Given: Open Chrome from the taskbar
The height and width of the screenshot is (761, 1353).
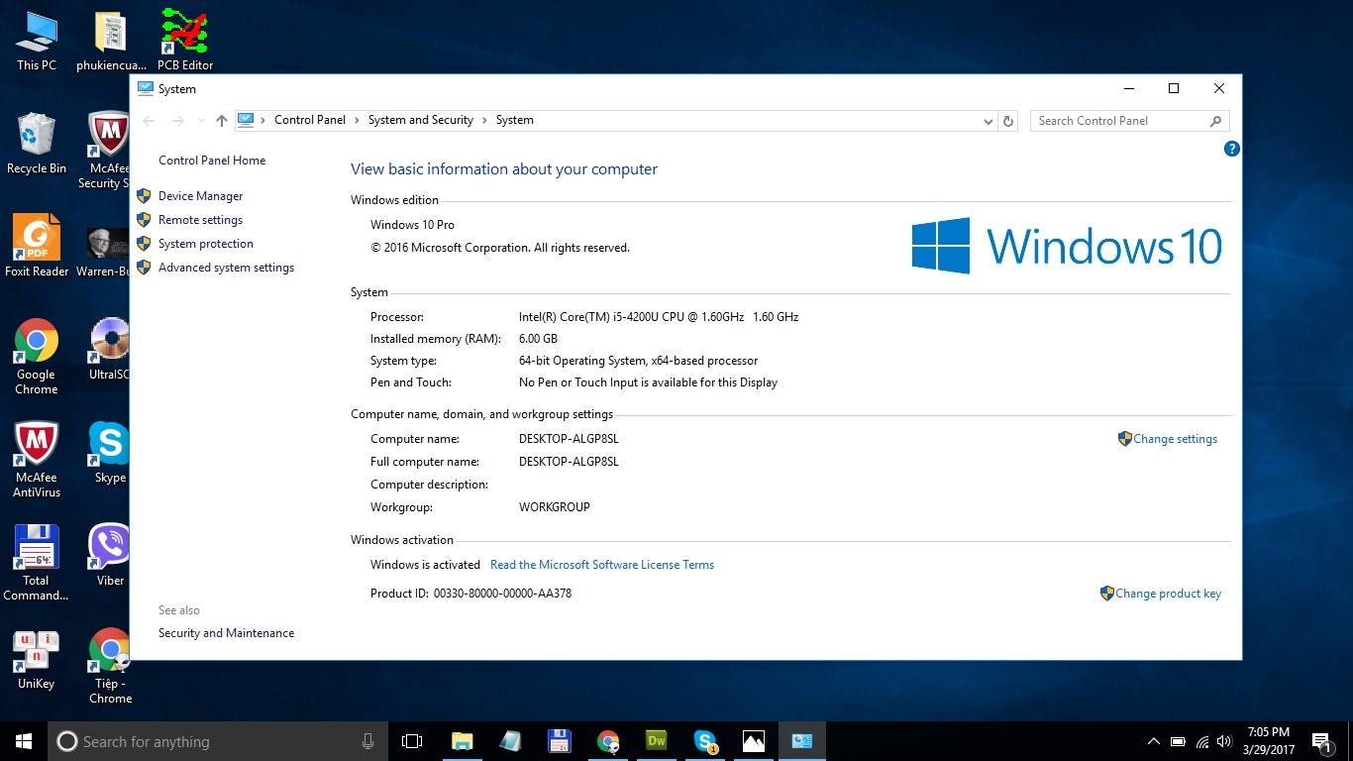Looking at the screenshot, I should [608, 741].
